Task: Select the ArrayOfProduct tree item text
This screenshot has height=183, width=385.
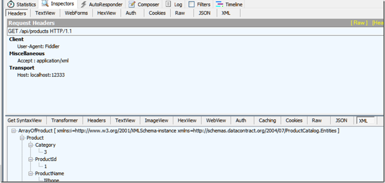Action: tap(178, 131)
